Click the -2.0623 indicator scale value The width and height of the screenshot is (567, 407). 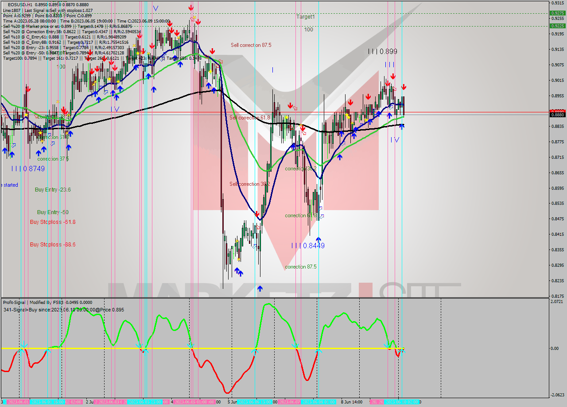pos(558,395)
